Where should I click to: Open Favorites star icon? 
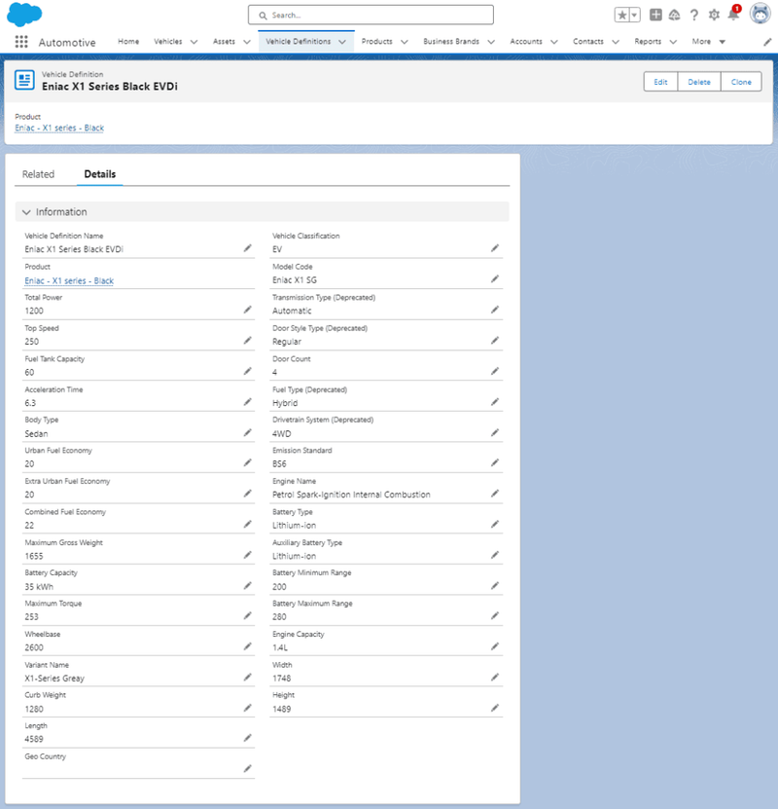(621, 15)
